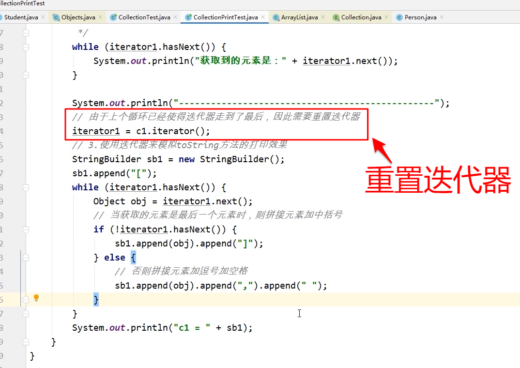Switch to the Collection.java tab
Viewport: 520px width, 368px height.
click(361, 17)
